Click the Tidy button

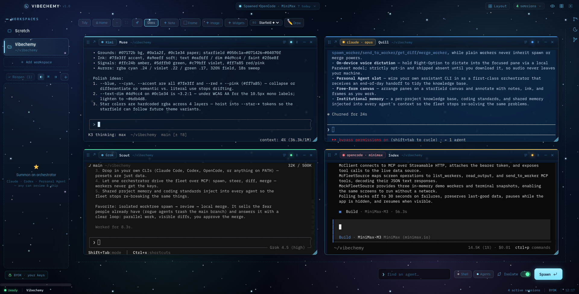[x=84, y=23]
